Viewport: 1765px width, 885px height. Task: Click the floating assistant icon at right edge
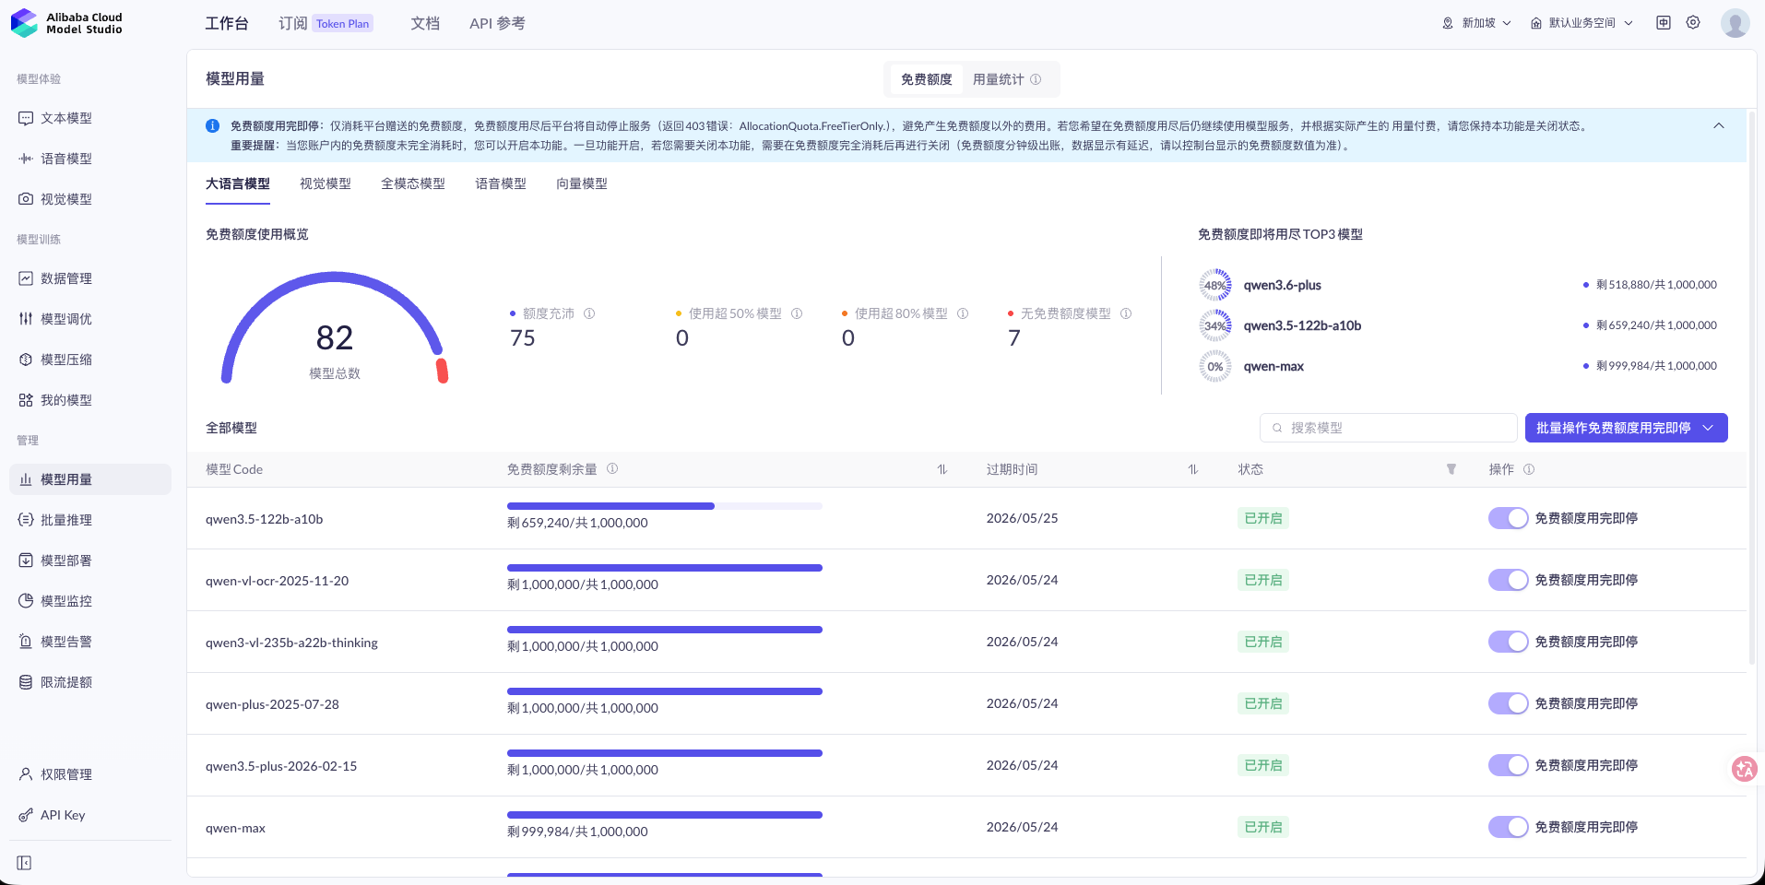point(1744,769)
